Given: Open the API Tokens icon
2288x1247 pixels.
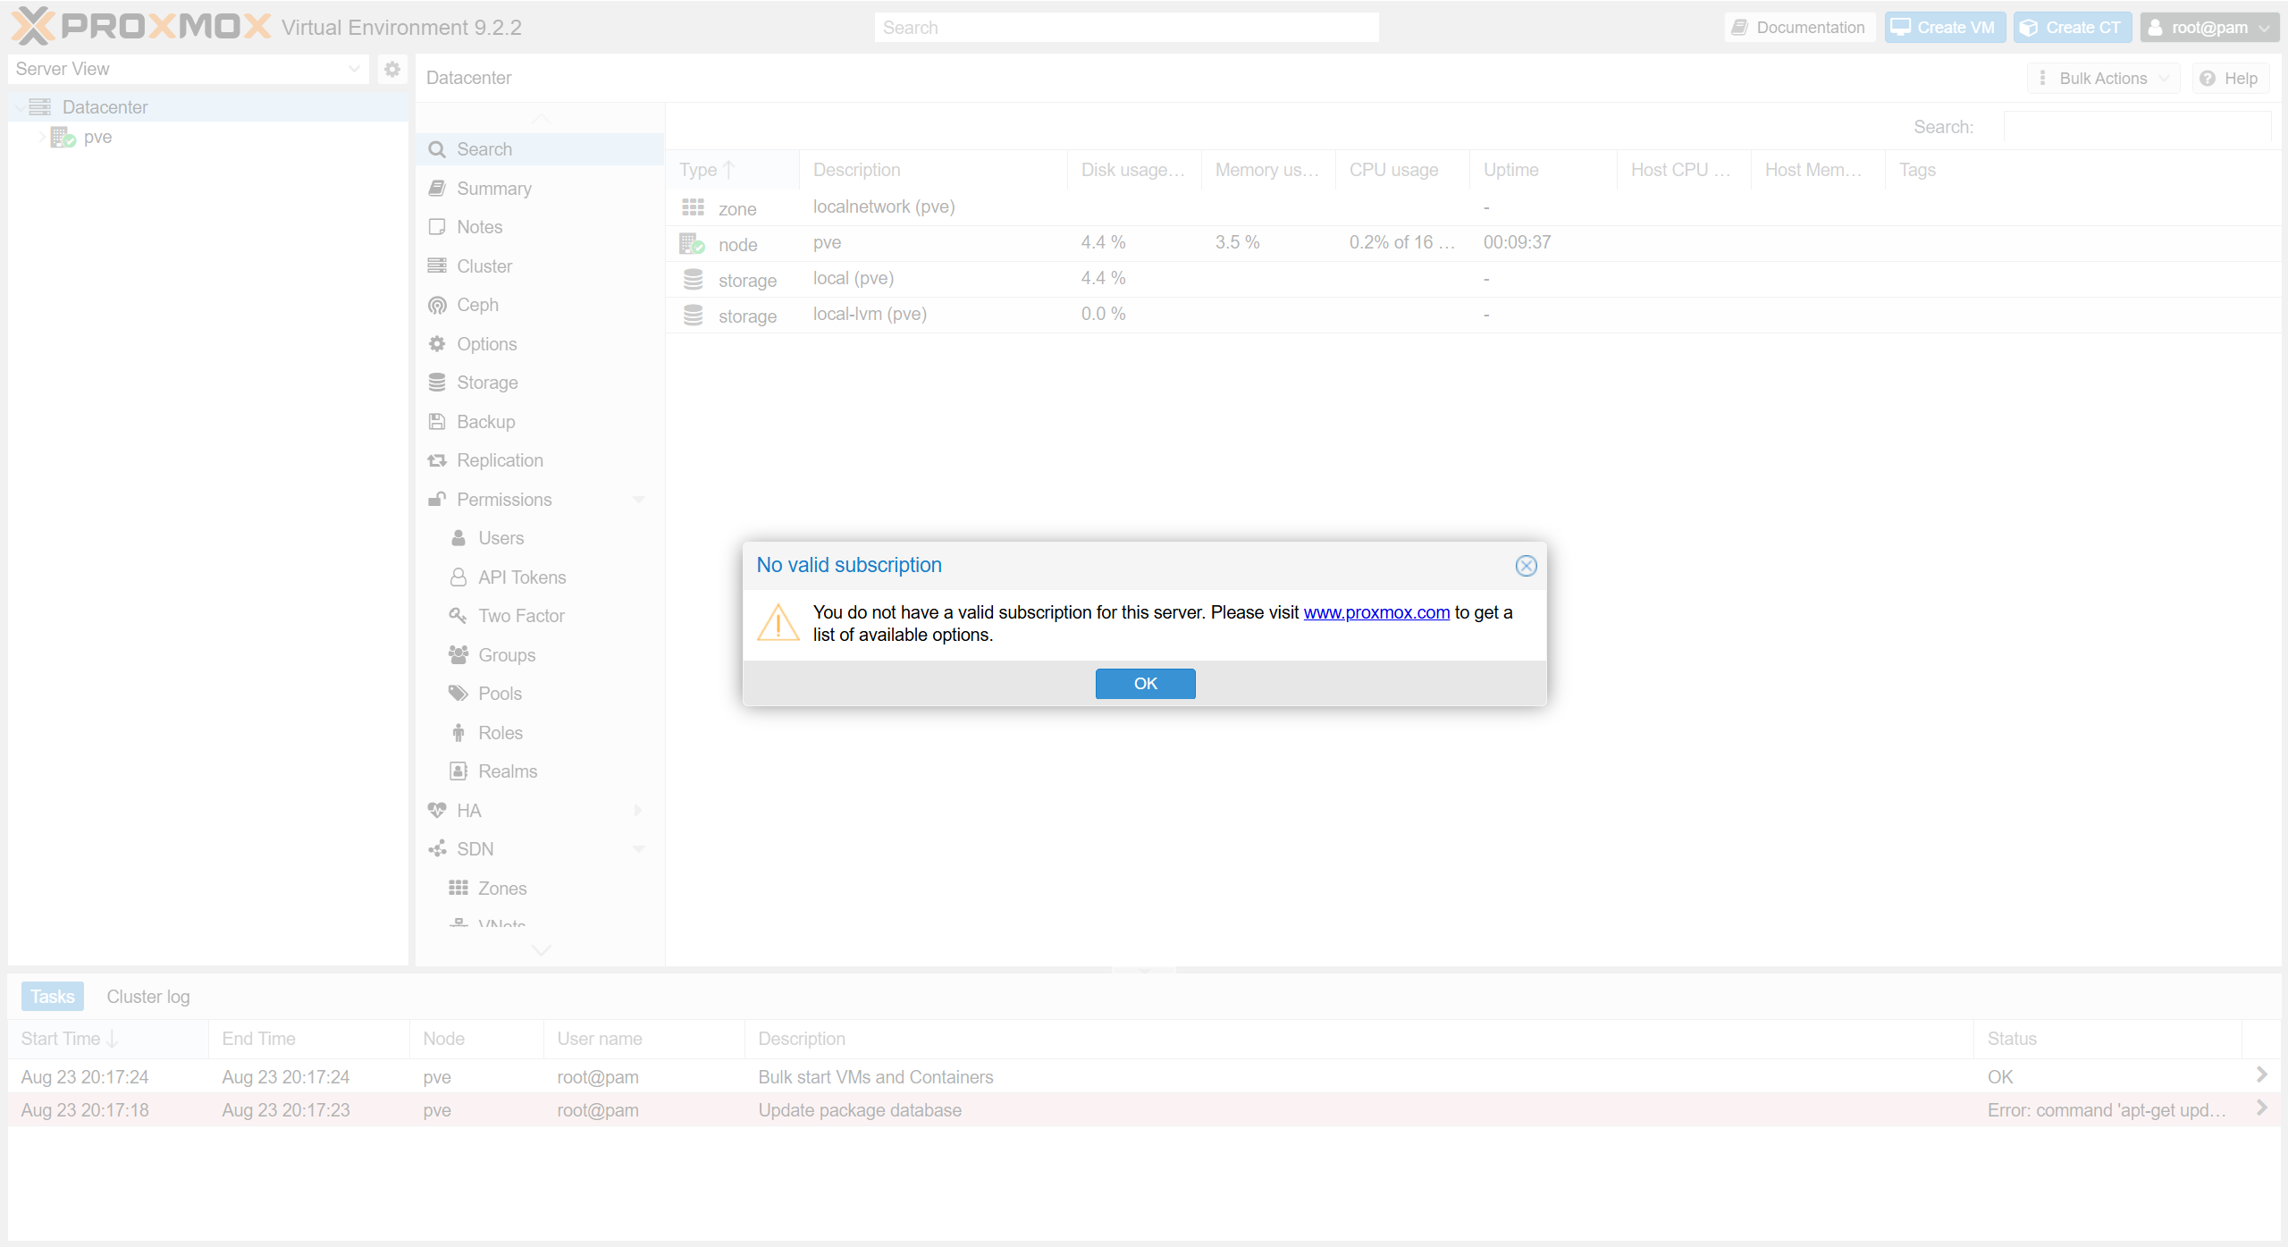Looking at the screenshot, I should pyautogui.click(x=458, y=577).
